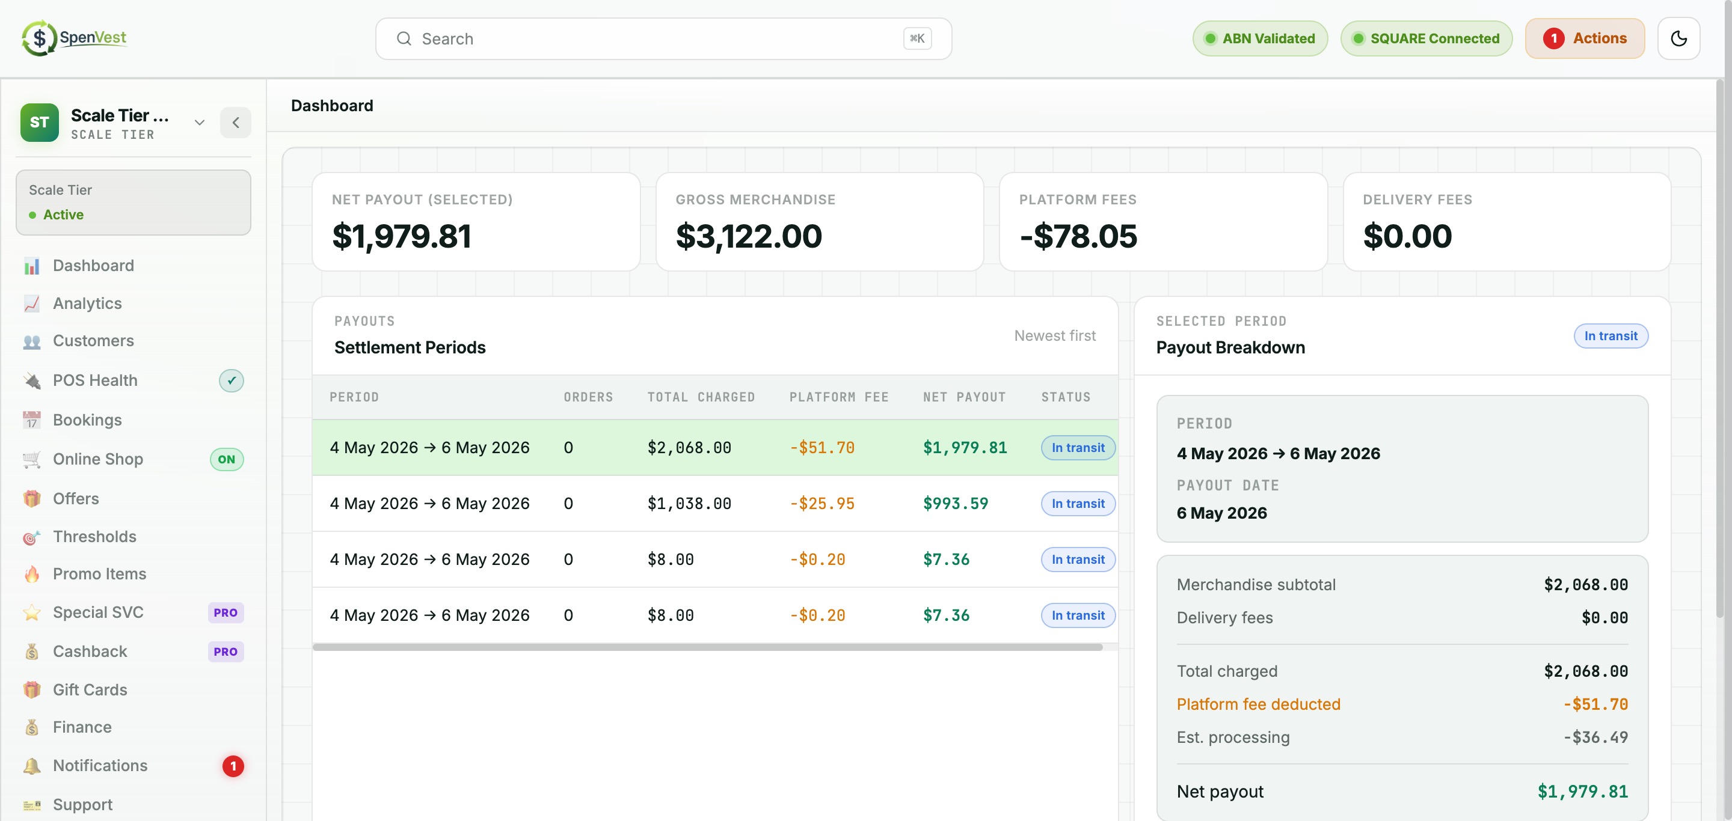Click the Finance money bag icon
This screenshot has width=1732, height=821.
pyautogui.click(x=32, y=728)
